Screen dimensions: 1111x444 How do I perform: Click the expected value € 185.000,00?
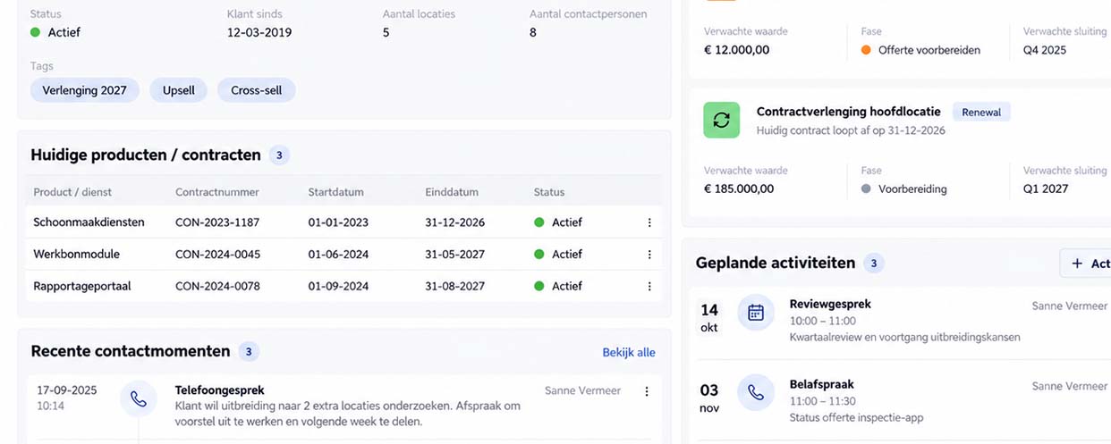click(x=739, y=189)
